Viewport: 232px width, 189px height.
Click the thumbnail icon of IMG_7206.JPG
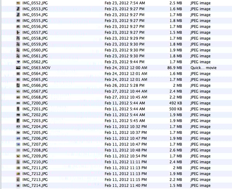18,138
